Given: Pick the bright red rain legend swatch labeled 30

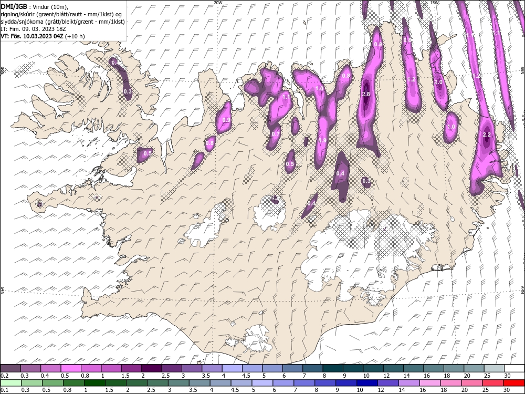Looking at the screenshot, I should click(514, 383).
